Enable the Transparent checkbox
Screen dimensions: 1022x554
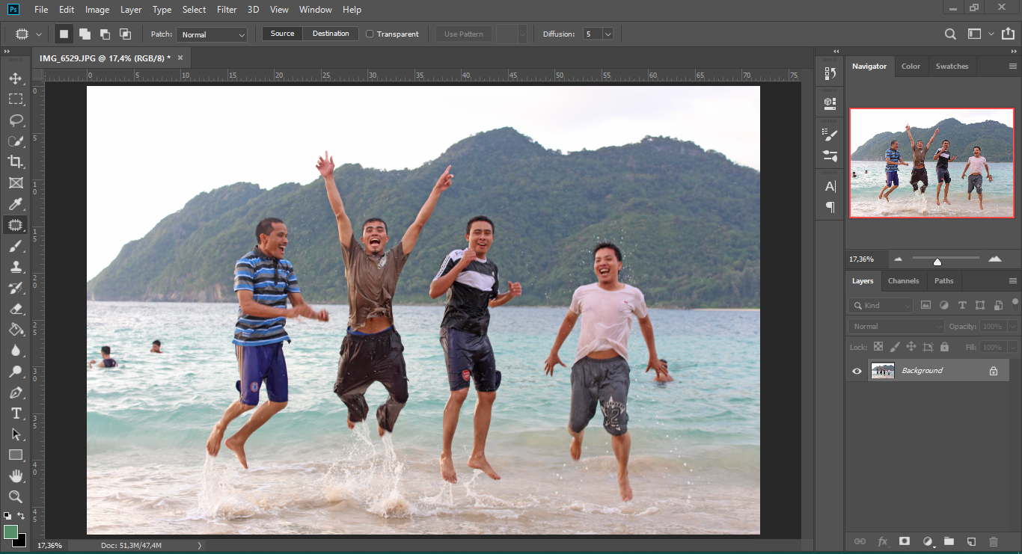coord(370,34)
